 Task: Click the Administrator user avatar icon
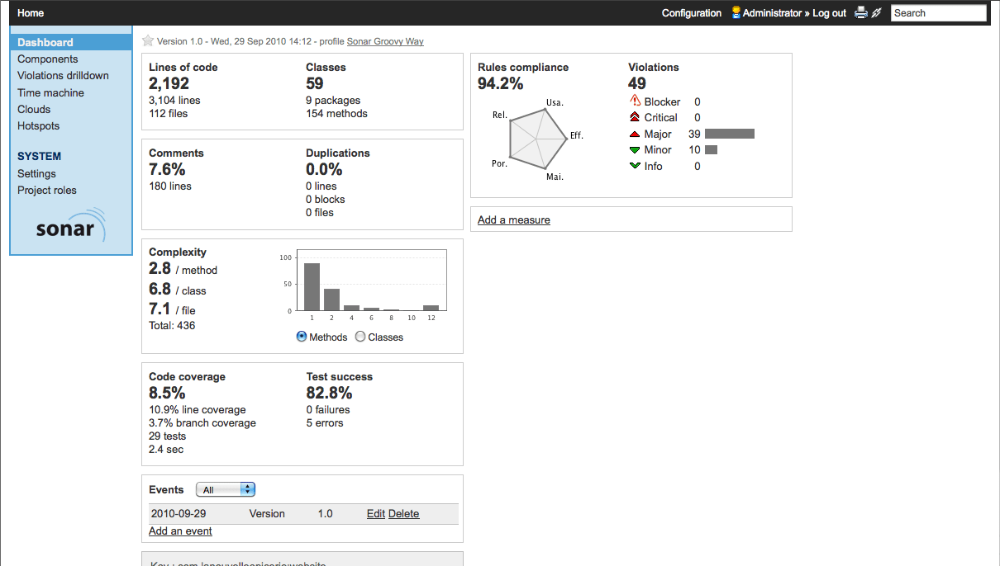click(x=736, y=12)
